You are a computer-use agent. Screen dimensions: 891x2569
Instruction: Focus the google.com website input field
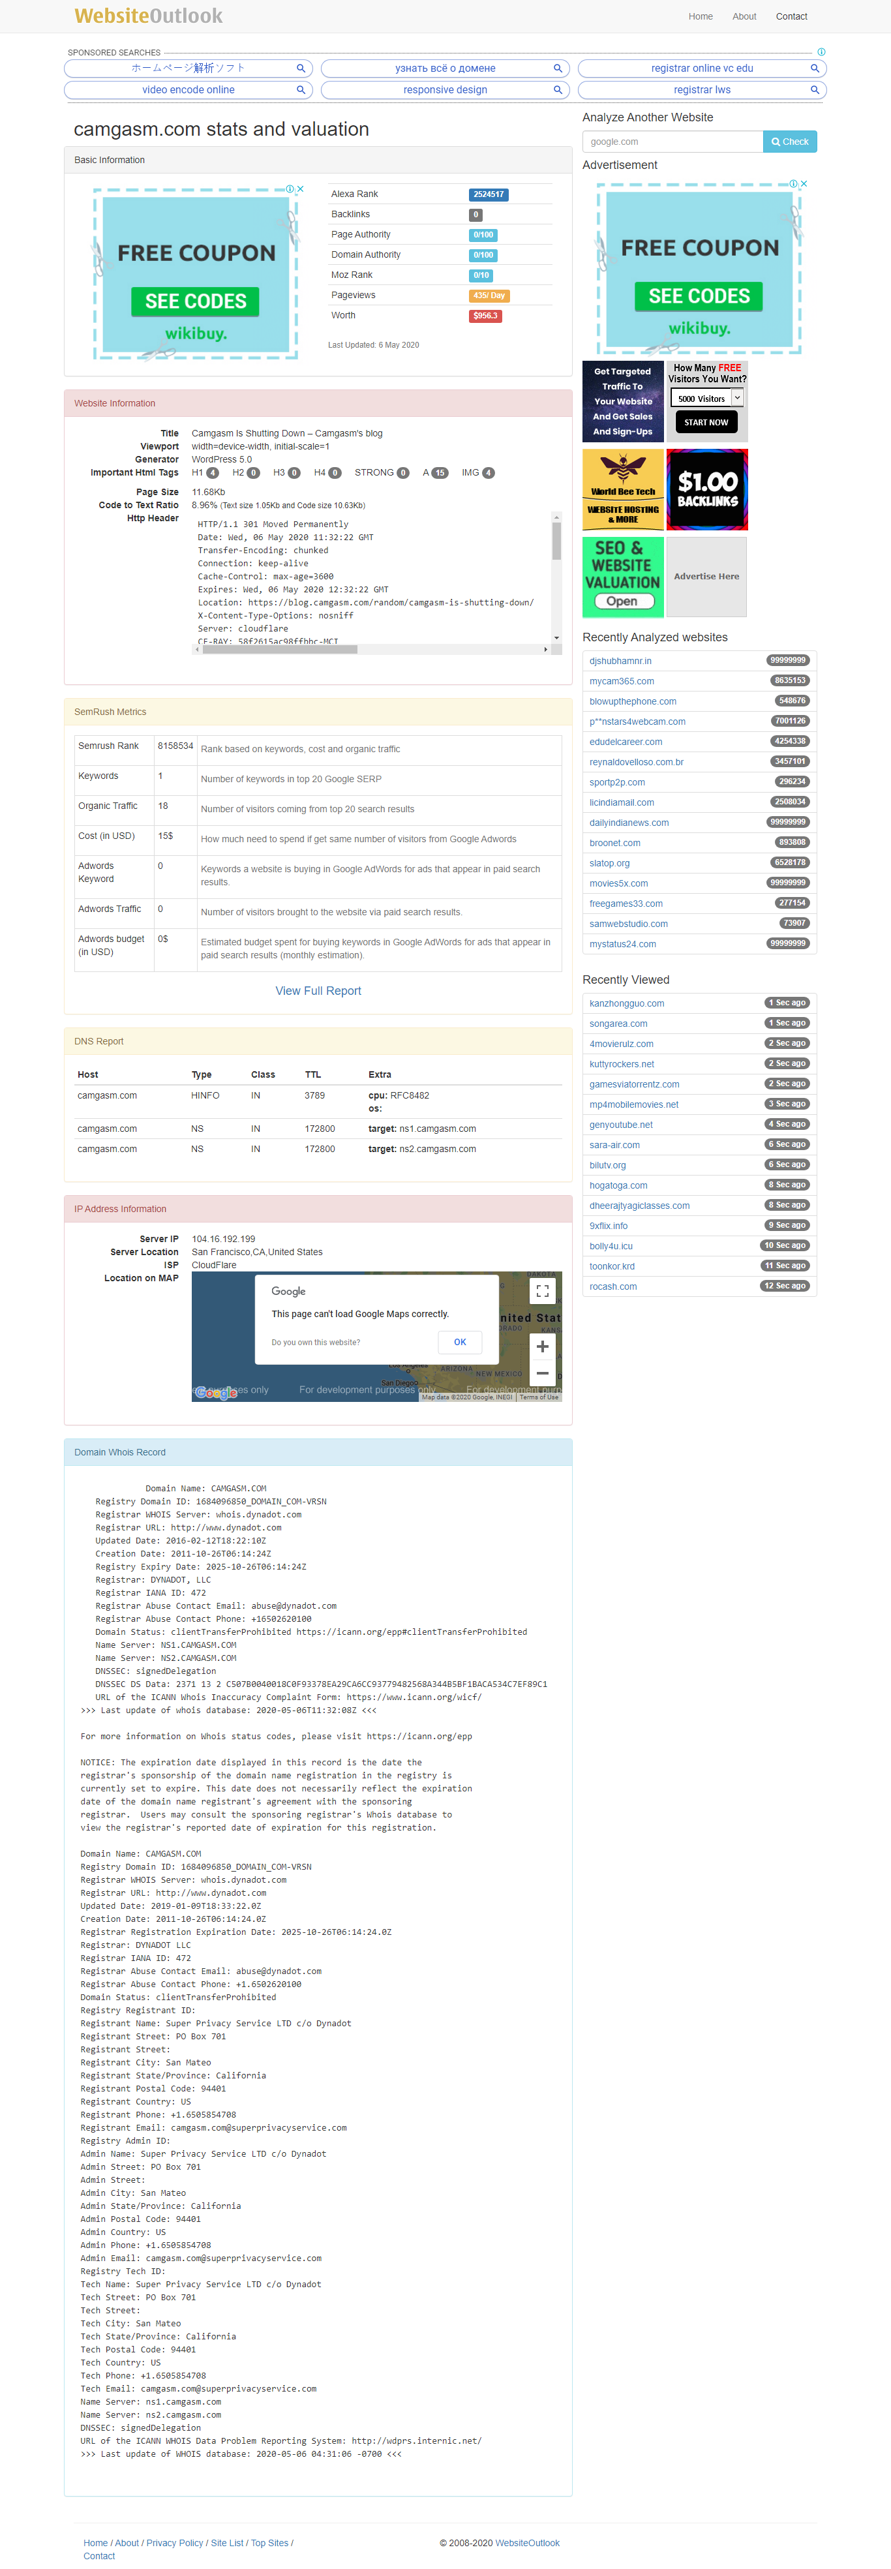(x=672, y=142)
